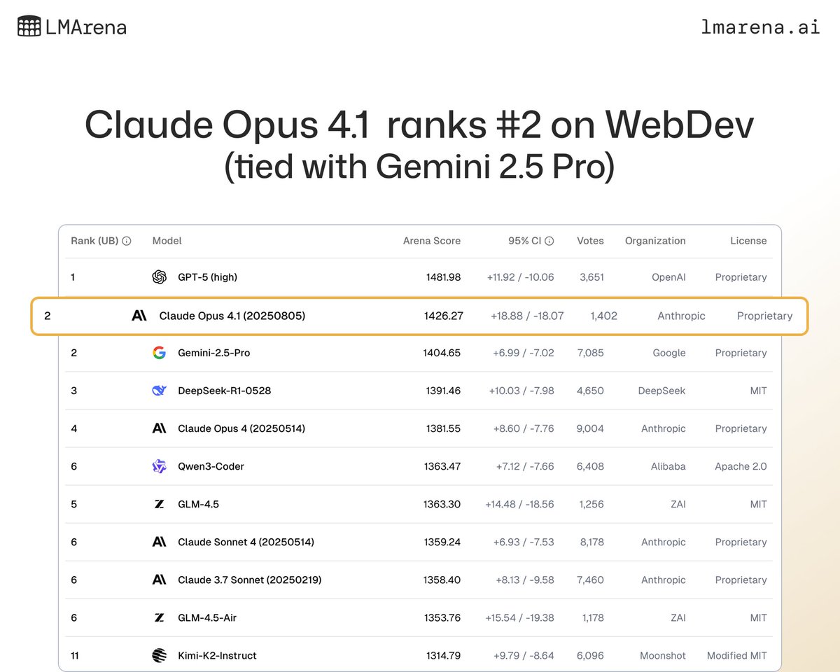Click the Modified MIT license cell
The image size is (840, 672).
[737, 655]
